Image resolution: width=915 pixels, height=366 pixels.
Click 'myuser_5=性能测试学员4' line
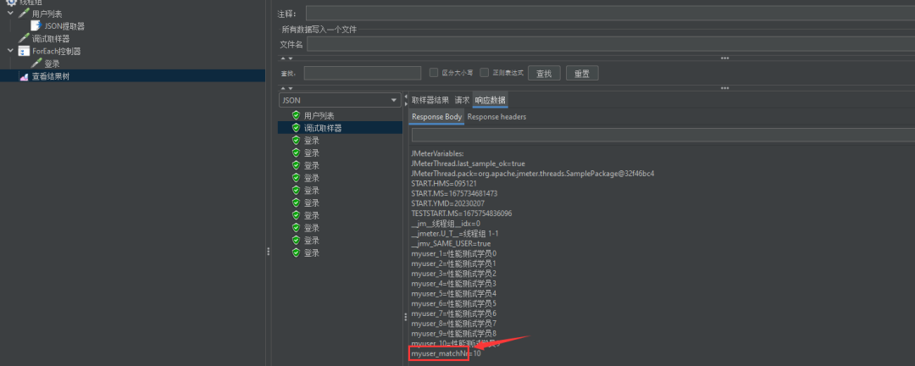tap(453, 293)
